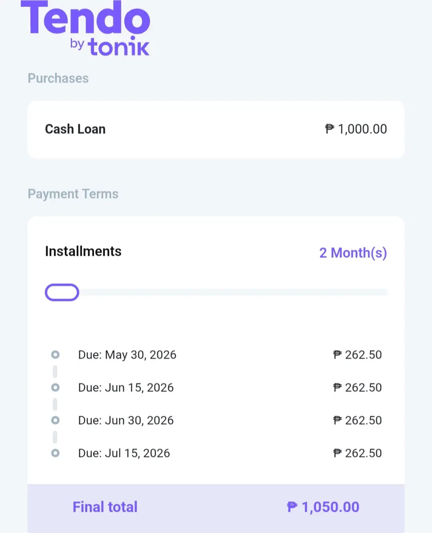432x533 pixels.
Task: Tap the 2 Month(s) installment term
Action: click(353, 253)
